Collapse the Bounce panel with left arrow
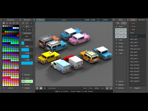Image resolution: width=148 pixels, height=111 pixels. [34, 20]
